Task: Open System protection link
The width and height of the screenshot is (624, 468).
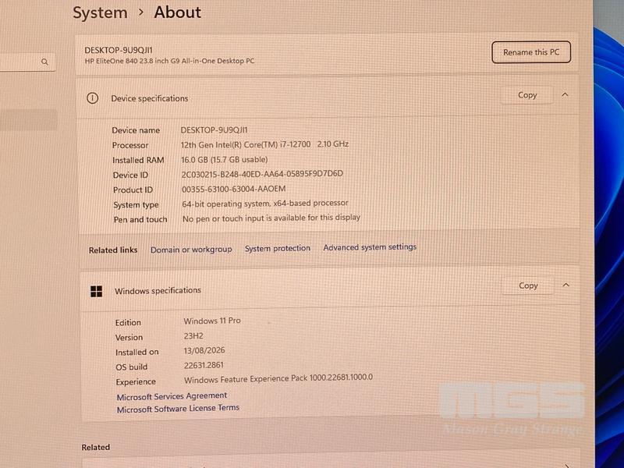Action: (x=278, y=248)
